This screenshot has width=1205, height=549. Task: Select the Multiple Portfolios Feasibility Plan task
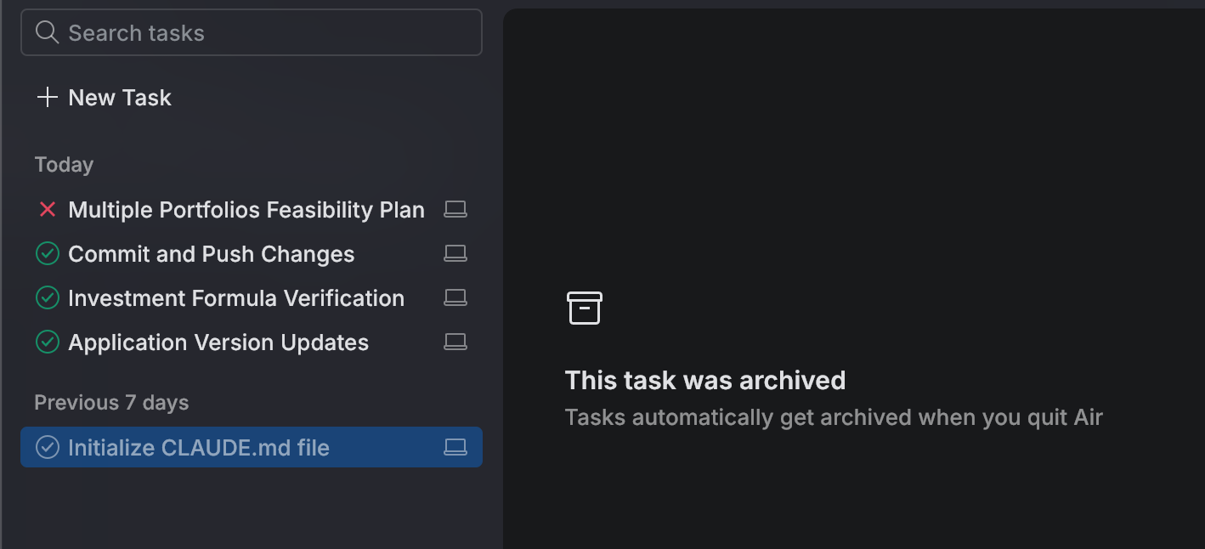coord(246,209)
